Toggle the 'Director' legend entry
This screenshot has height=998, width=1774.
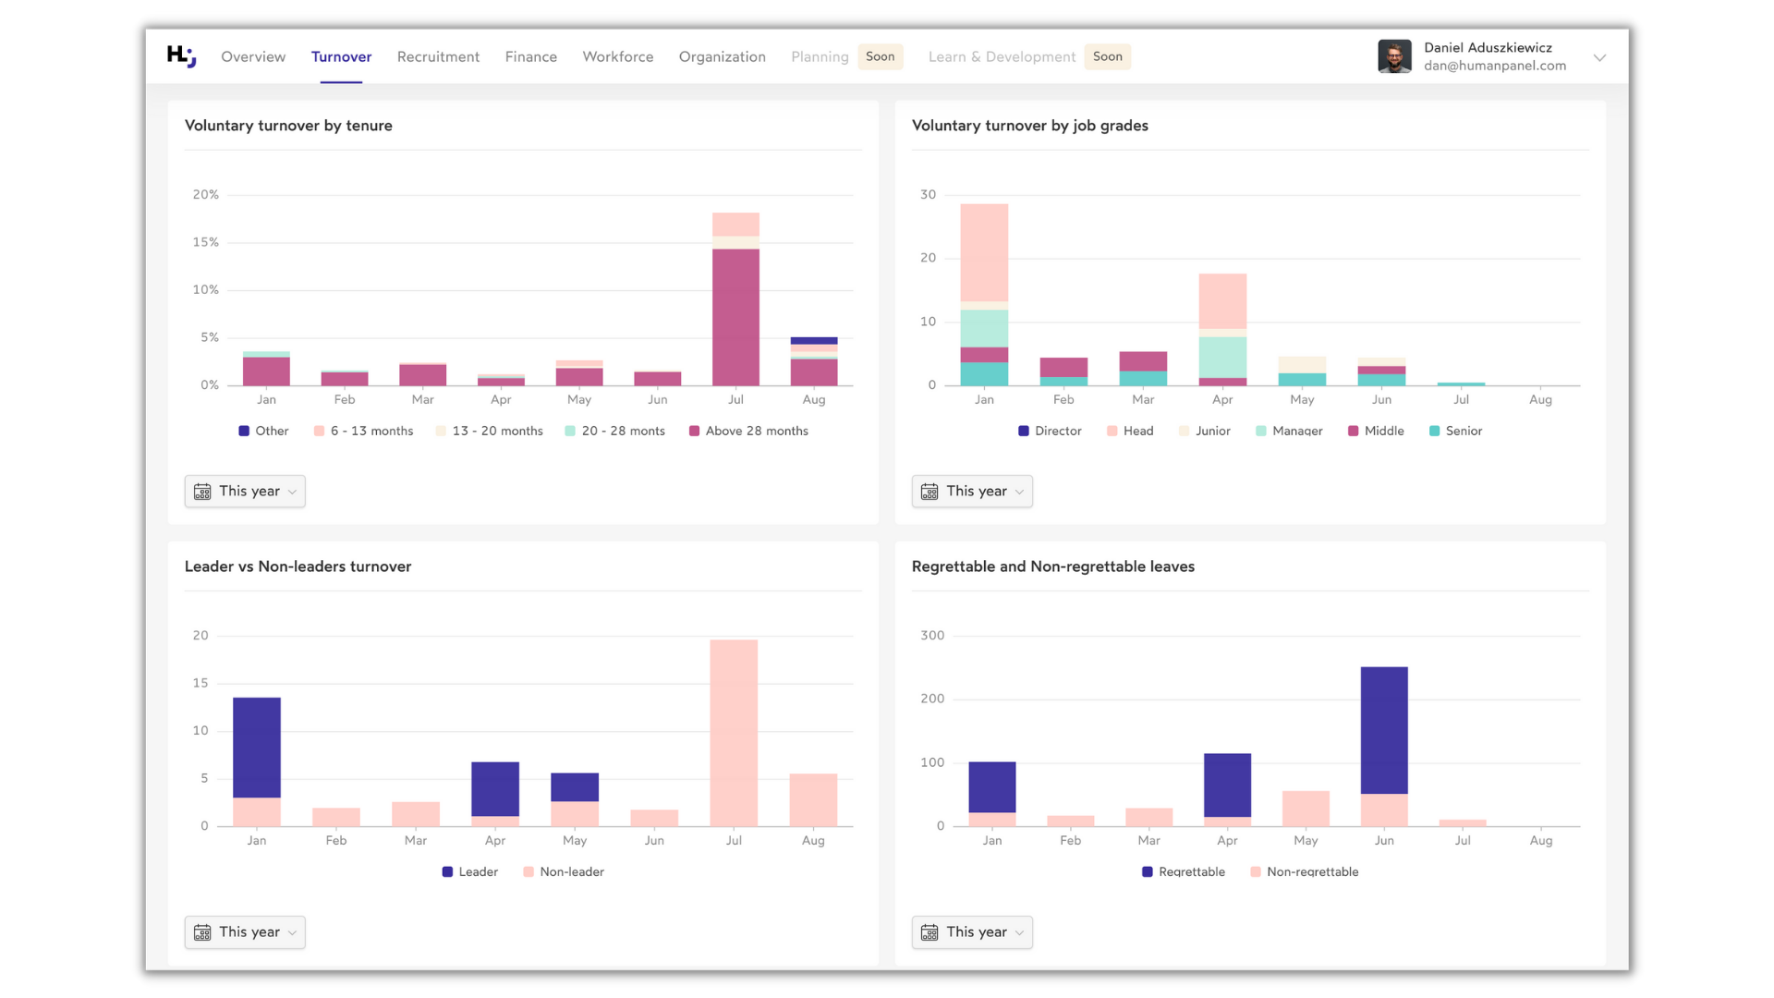(x=1050, y=431)
